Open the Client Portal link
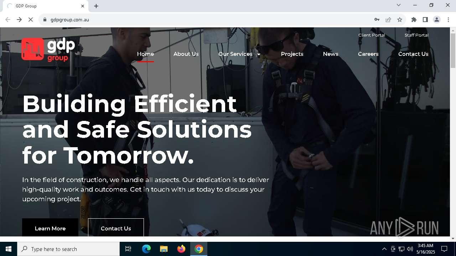This screenshot has height=256, width=456. point(372,35)
